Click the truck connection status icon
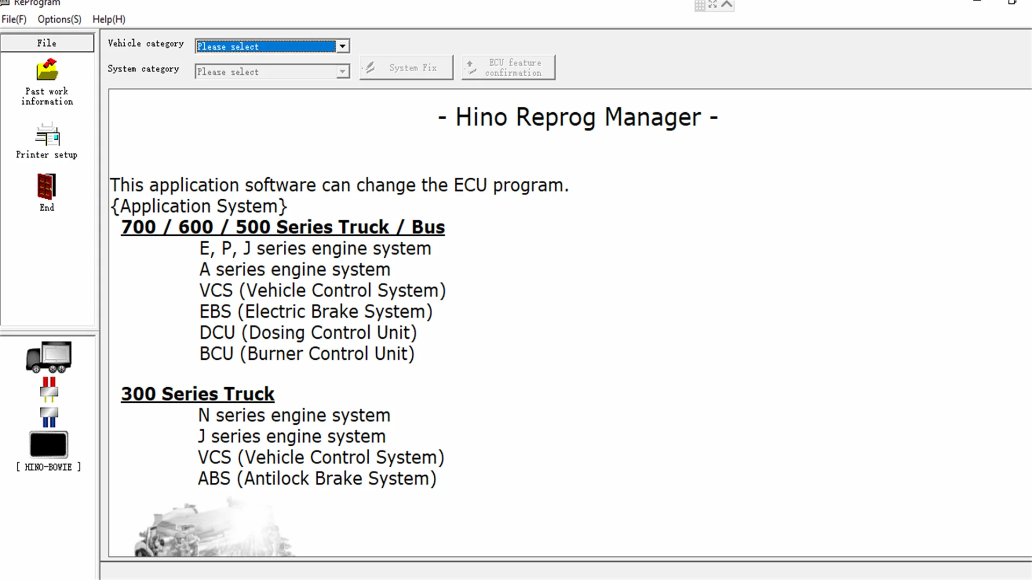This screenshot has width=1032, height=580. 48,357
